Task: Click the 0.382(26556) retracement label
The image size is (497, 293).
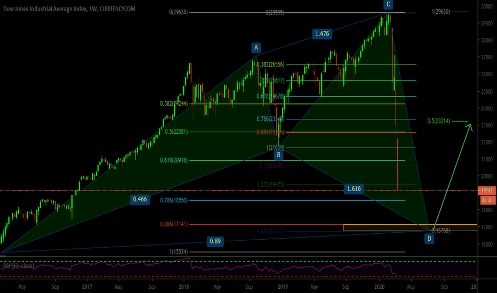Action: pyautogui.click(x=270, y=64)
